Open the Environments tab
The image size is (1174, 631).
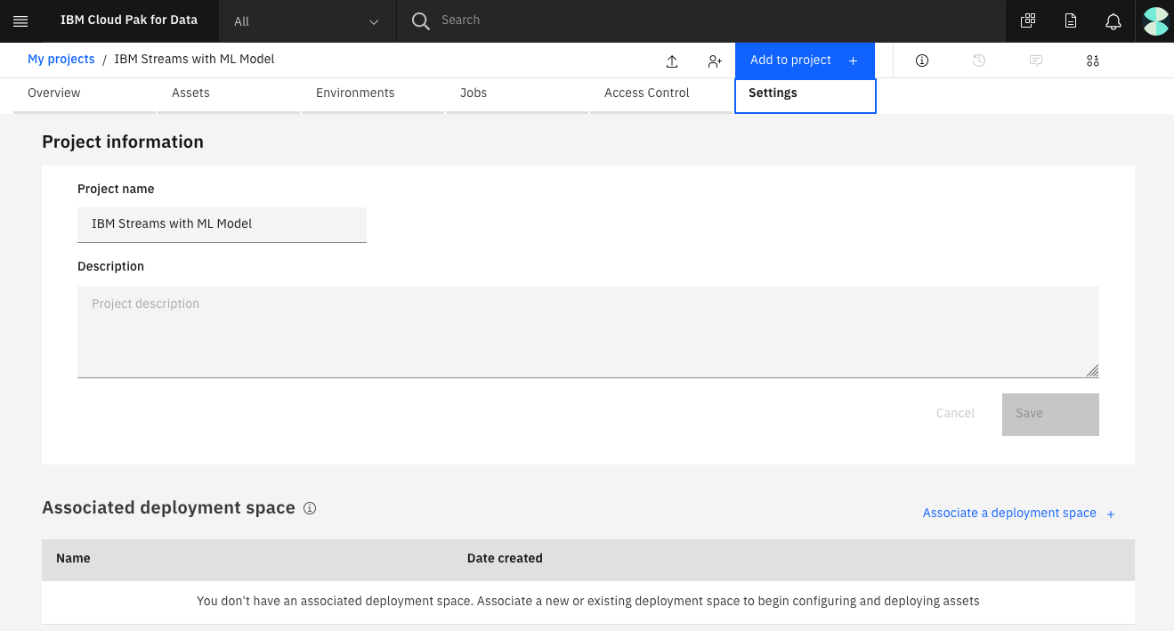point(373,95)
